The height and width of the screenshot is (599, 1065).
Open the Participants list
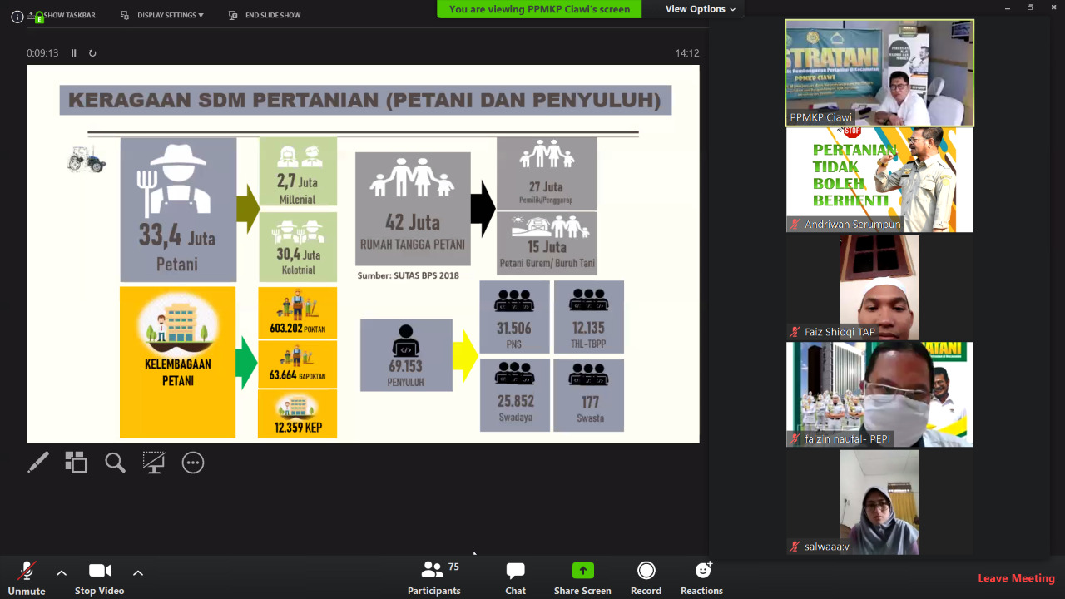[x=433, y=577]
